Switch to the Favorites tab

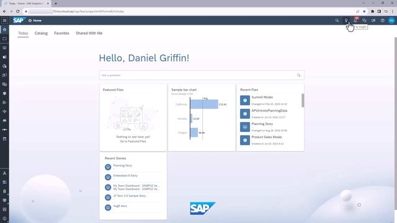pyautogui.click(x=61, y=33)
